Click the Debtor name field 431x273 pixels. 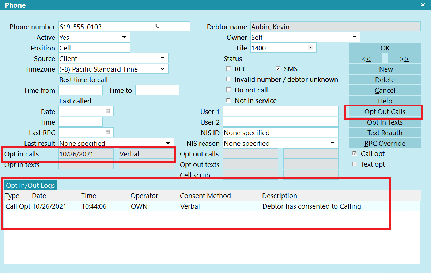335,27
